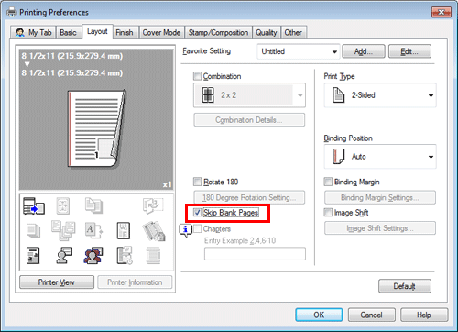Expand the Binding Position Auto dropdown

(380, 157)
